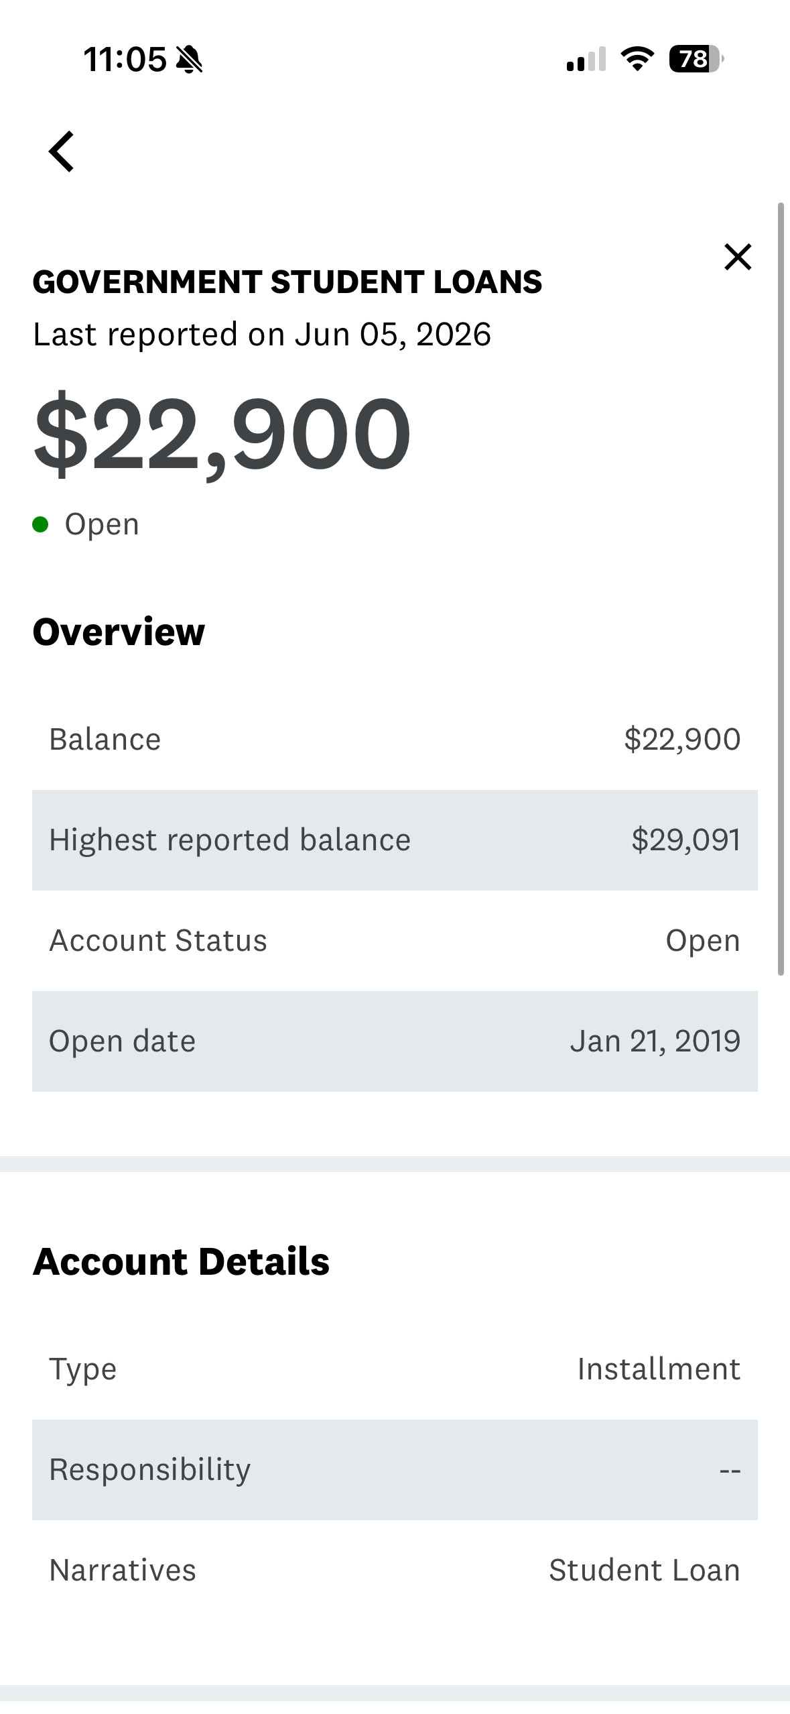Select the Account Status row

[x=395, y=941]
